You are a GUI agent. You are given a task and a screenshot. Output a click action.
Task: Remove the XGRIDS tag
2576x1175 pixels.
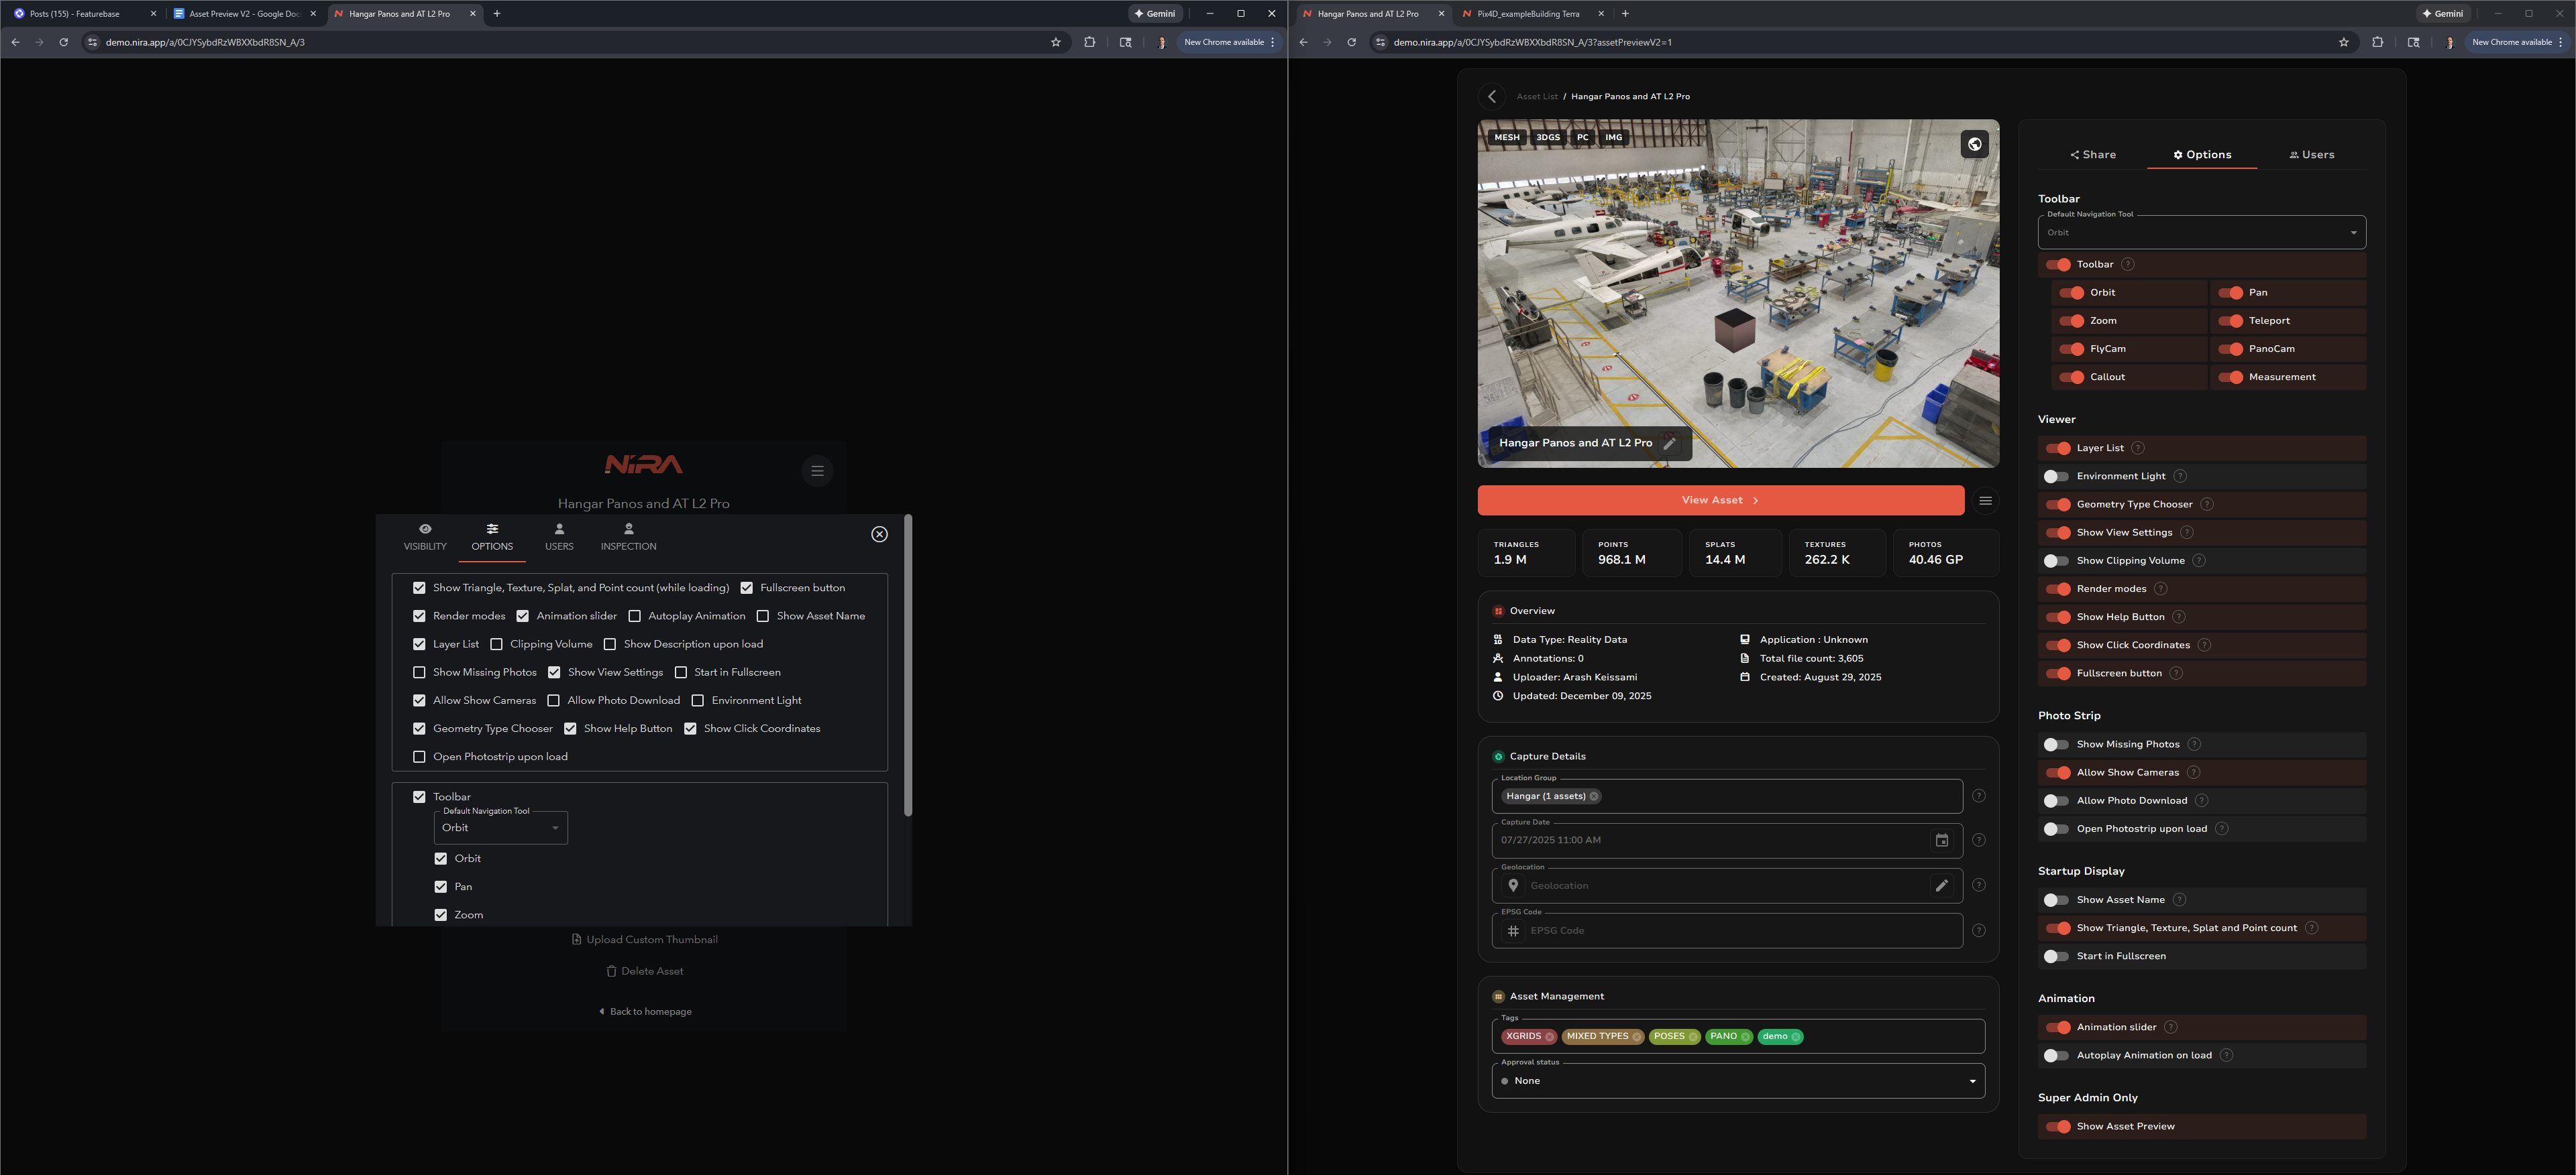tap(1549, 1036)
